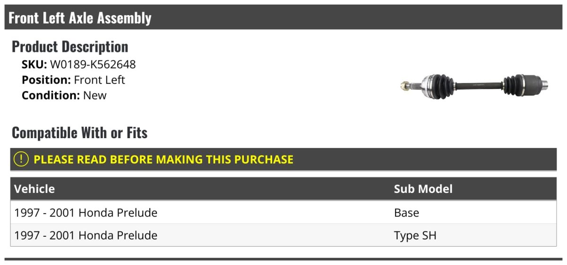The height and width of the screenshot is (265, 567).
Task: Click the Front Left Axle Assembly title
Action: [x=80, y=18]
